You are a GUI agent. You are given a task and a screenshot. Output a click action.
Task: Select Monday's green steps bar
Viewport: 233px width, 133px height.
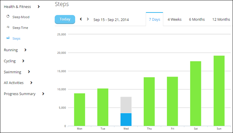click(79, 109)
